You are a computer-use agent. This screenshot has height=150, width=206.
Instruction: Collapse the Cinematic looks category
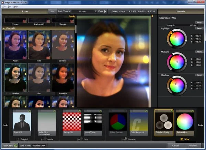tap(3, 28)
